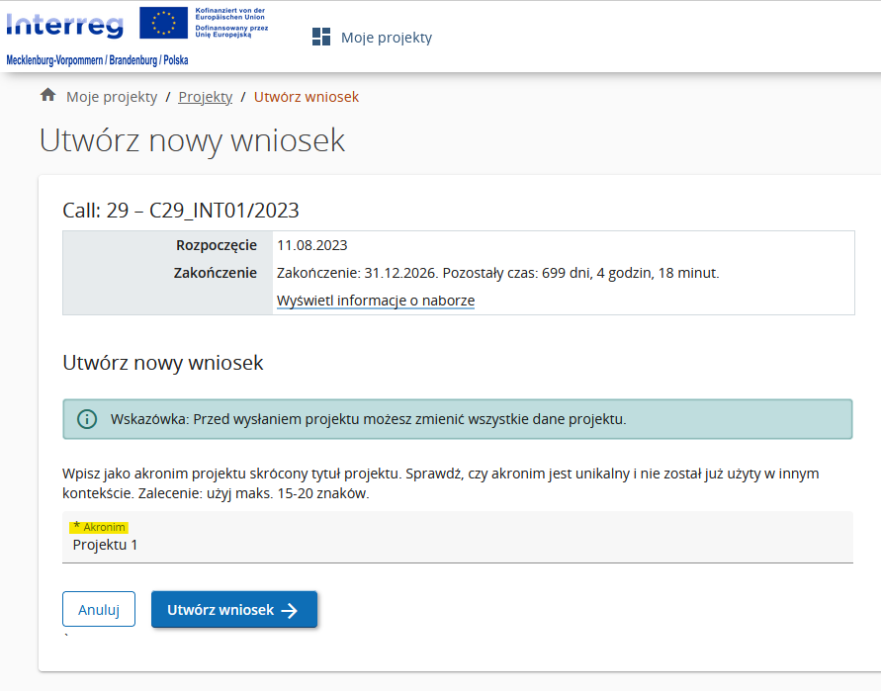This screenshot has width=881, height=691.
Task: Go to Moje projekty breadcrumb item
Action: point(112,97)
